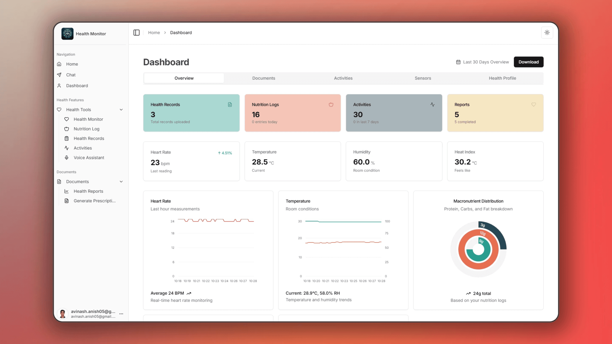The image size is (612, 344).
Task: Click the calendar icon by Last 30 Days
Action: (x=458, y=62)
